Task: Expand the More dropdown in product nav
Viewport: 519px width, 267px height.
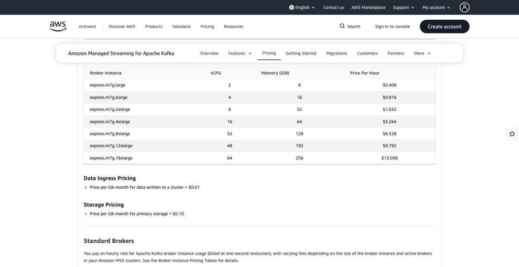Action: point(422,53)
